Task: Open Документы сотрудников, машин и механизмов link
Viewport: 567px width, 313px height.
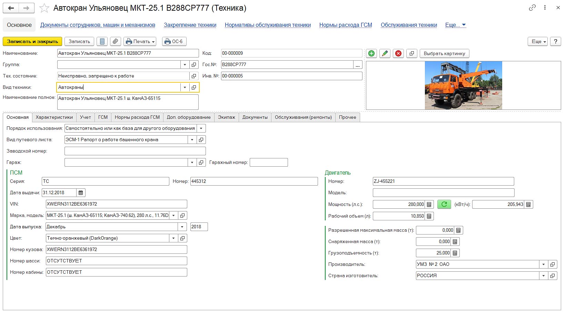Action: click(x=98, y=25)
